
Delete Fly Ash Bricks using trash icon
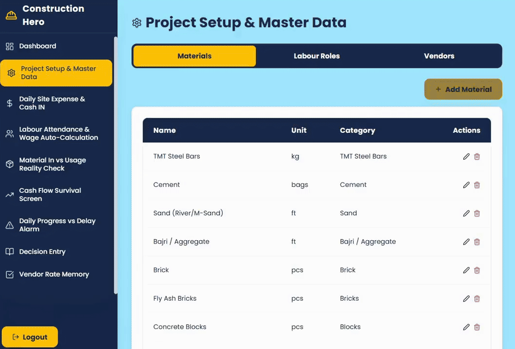tap(477, 299)
